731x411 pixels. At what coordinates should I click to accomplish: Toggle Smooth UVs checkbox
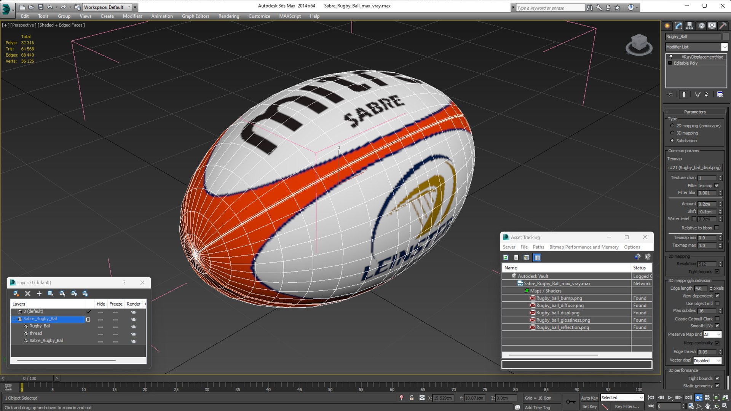(717, 326)
